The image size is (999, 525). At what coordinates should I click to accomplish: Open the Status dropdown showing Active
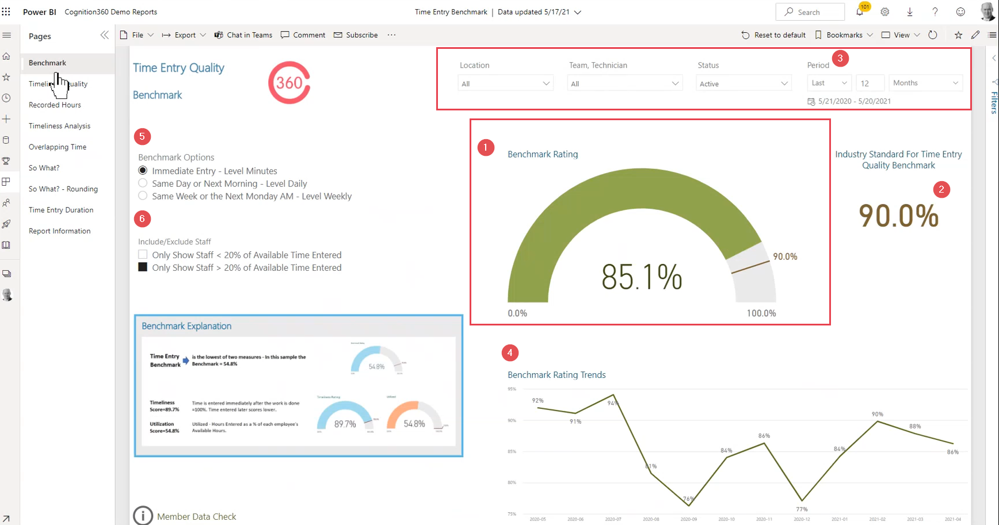pos(744,83)
